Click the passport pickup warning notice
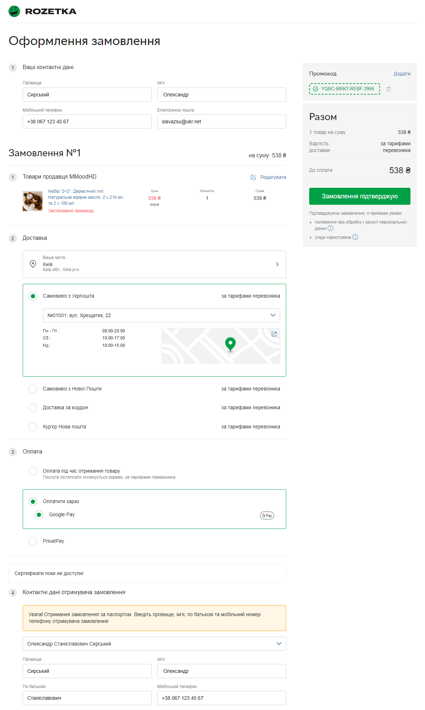The width and height of the screenshot is (425, 710). point(154,618)
